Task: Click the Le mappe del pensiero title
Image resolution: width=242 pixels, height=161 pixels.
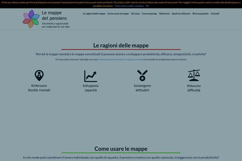Action: (x=54, y=15)
